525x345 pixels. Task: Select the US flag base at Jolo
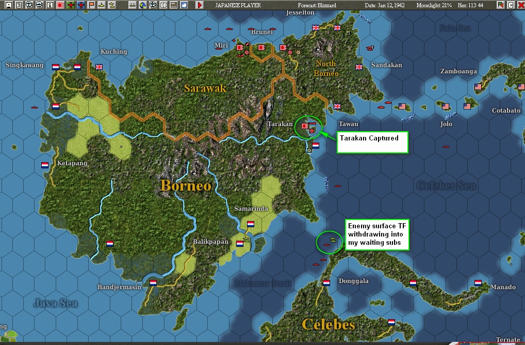[x=445, y=106]
